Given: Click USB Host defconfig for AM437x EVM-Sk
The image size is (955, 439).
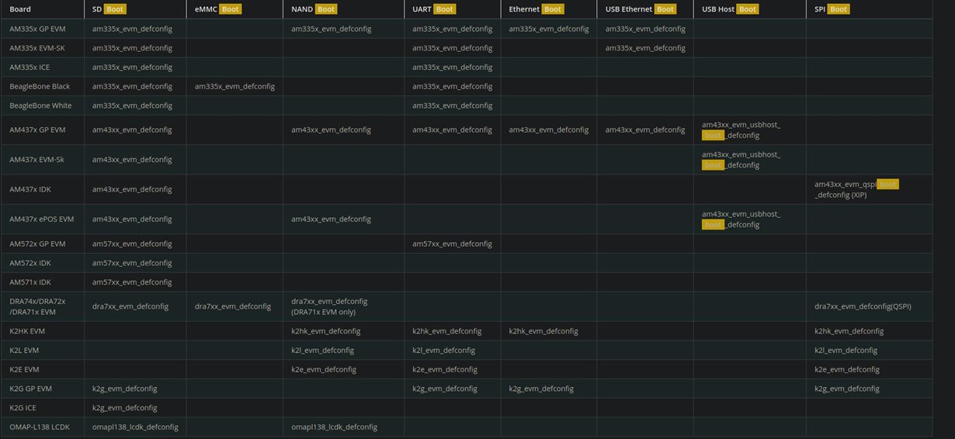Looking at the screenshot, I should 741,160.
